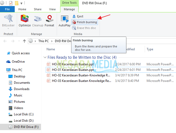Collapse Files Ready to Be Written group

coord(45,57)
